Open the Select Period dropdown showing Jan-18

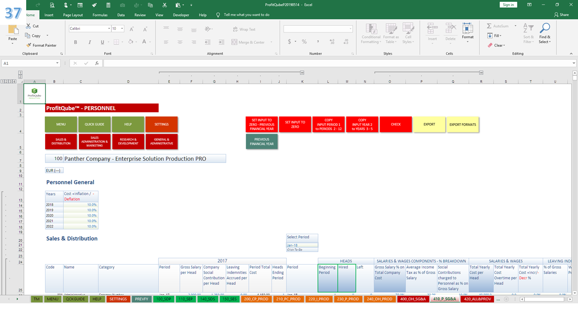[x=302, y=245]
